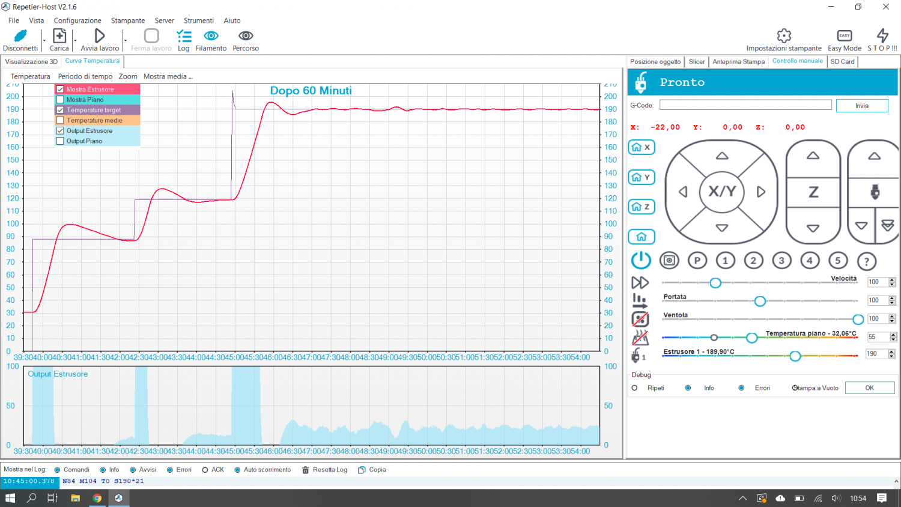Open Impostazioni stampante gear icon
This screenshot has height=507, width=901.
[784, 36]
